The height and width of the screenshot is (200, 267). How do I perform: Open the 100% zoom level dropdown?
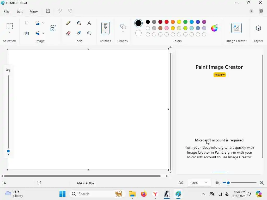coord(199,183)
